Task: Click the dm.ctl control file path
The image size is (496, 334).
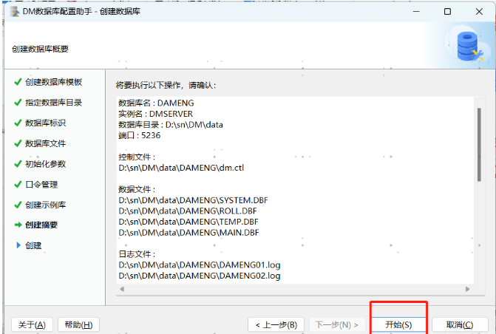Action: [181, 168]
